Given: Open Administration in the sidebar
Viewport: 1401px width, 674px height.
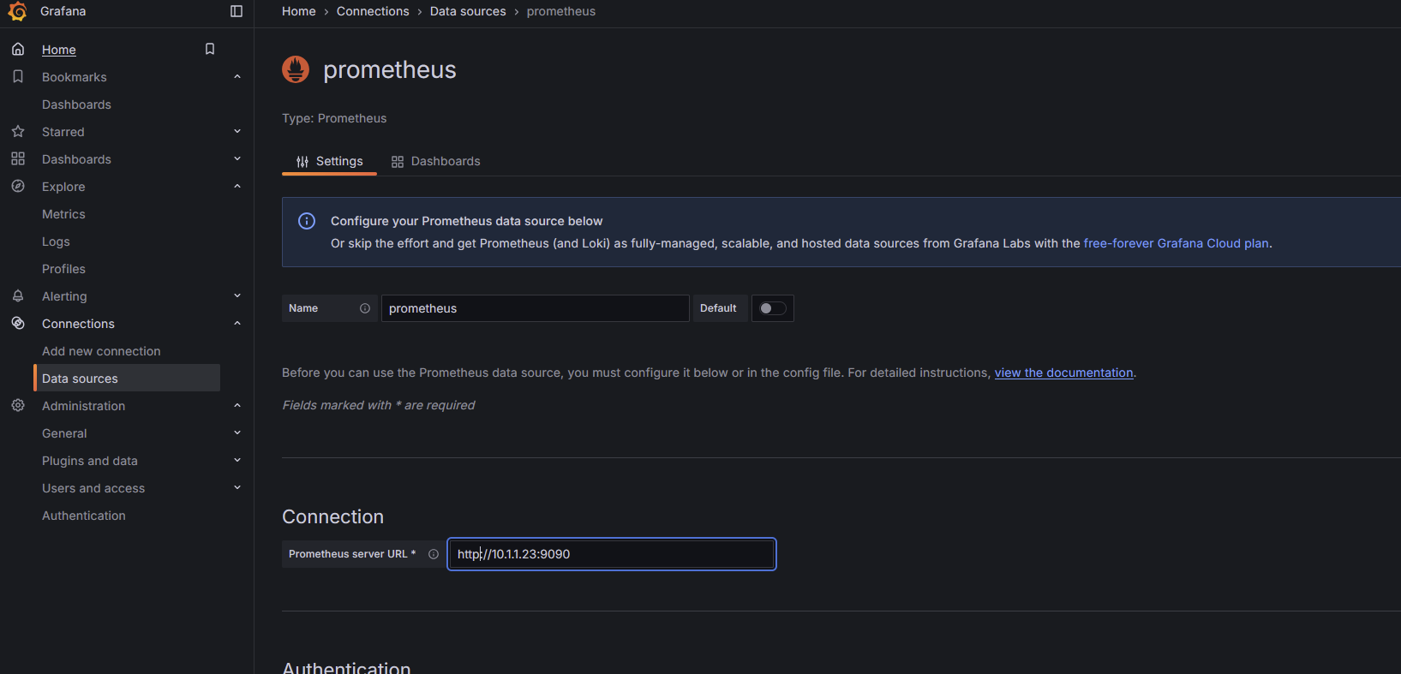Looking at the screenshot, I should tap(83, 406).
